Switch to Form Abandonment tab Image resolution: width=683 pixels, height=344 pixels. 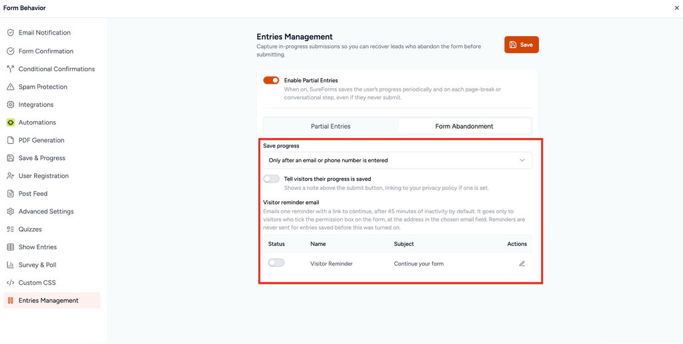pyautogui.click(x=464, y=126)
